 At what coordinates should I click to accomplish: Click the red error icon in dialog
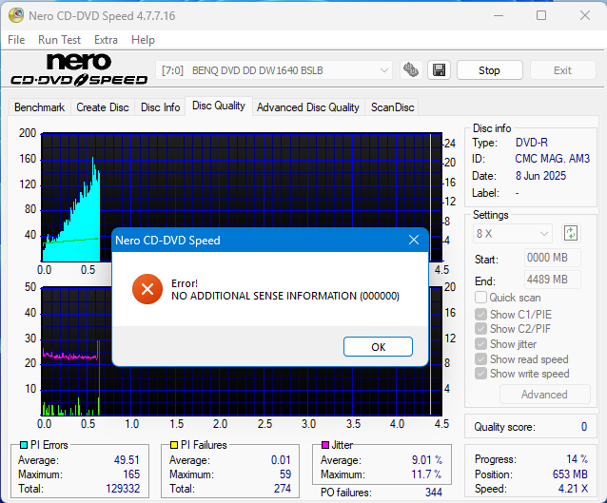click(147, 289)
